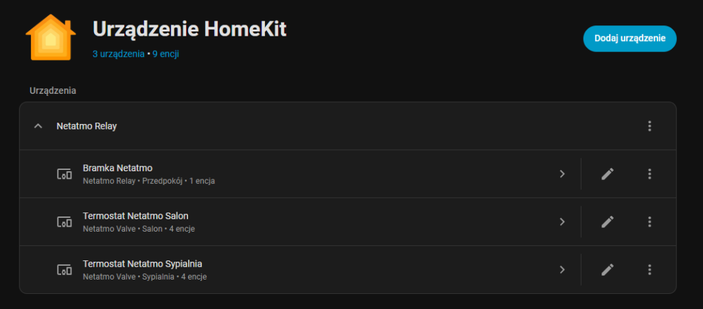Click the pencil icon for Bramka Netatmo
The image size is (703, 309).
[x=607, y=174]
